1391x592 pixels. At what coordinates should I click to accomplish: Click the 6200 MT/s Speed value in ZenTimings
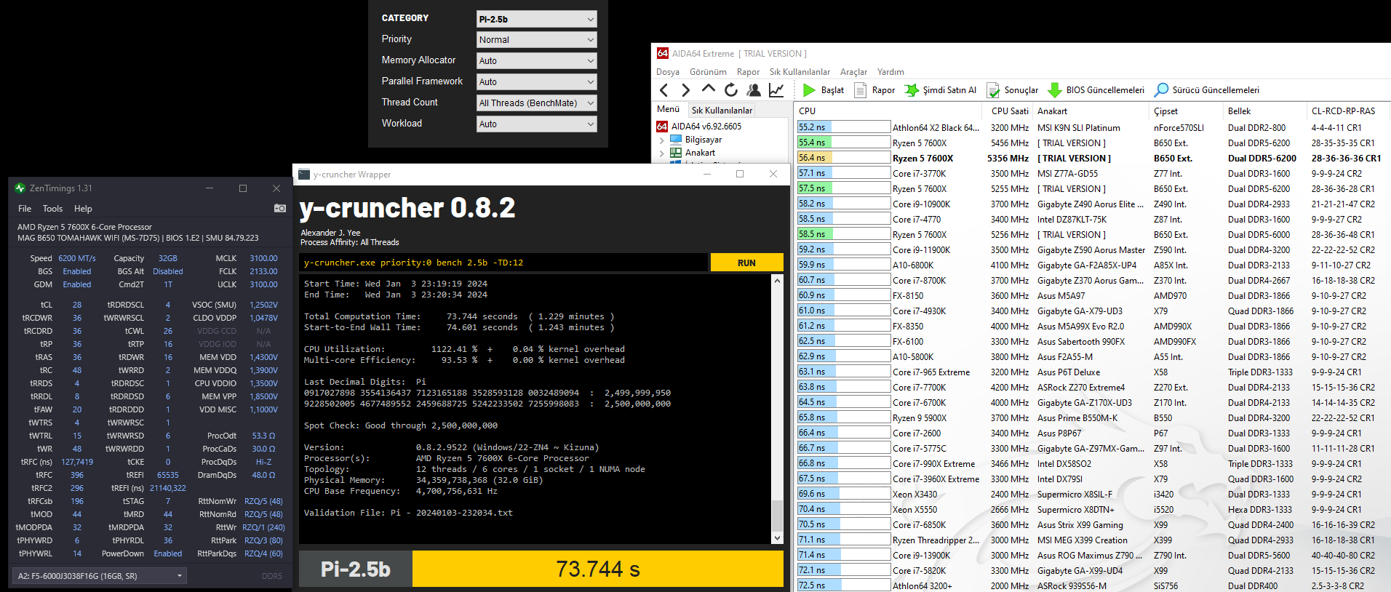77,258
